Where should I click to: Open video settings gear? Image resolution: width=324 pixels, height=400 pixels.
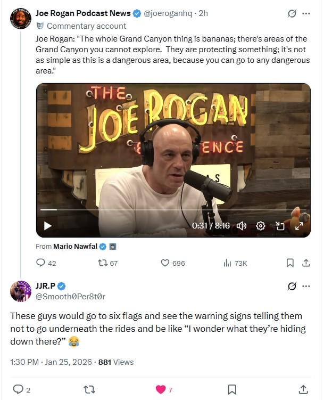point(261,226)
